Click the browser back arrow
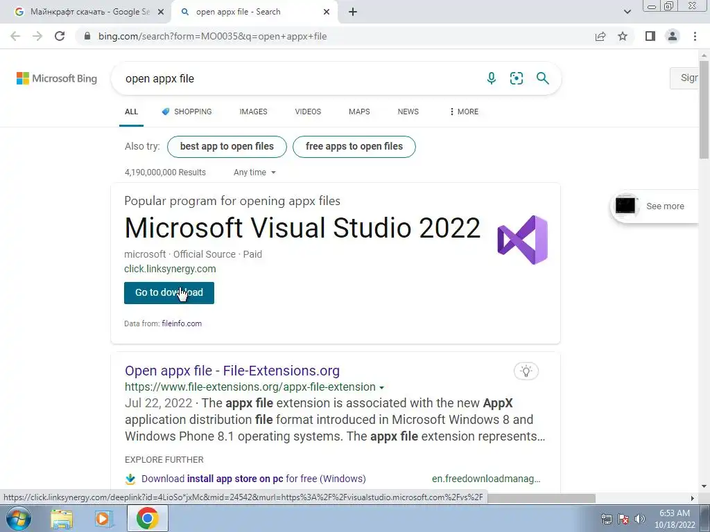This screenshot has height=532, width=710. 15,36
